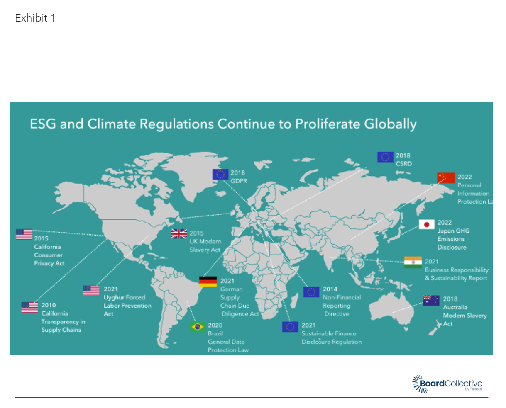Select the EU flag beside Non-Financial Reporting Directive

311,292
